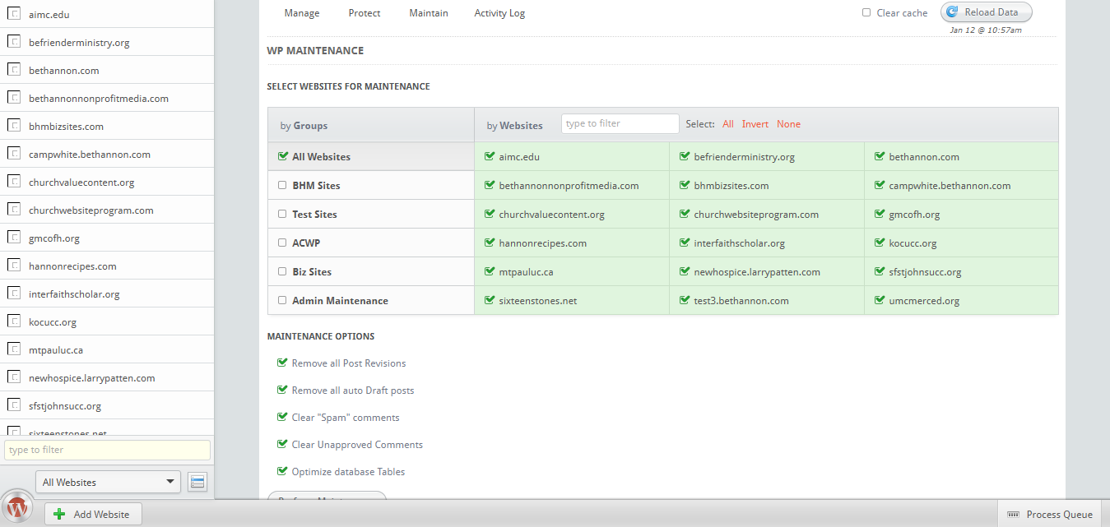The image size is (1110, 527).
Task: Click the site icon next to bethannon.com in sidebar
Action: click(x=14, y=71)
